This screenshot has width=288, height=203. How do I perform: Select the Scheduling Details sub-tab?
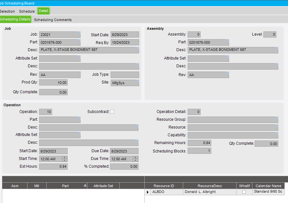click(15, 19)
